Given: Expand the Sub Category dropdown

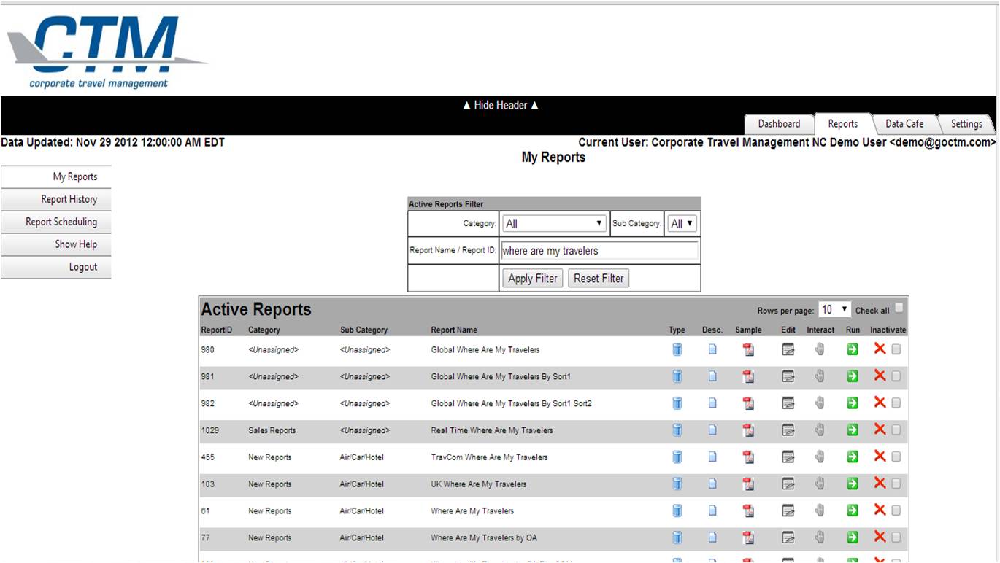Looking at the screenshot, I should [682, 224].
